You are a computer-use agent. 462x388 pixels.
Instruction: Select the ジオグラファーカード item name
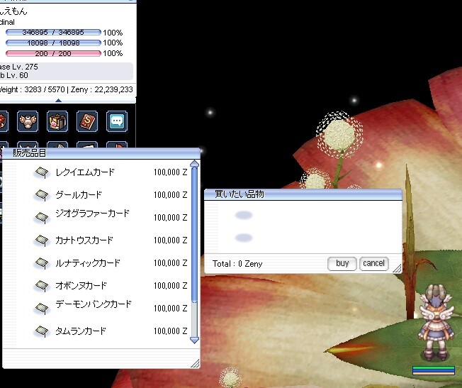click(92, 214)
